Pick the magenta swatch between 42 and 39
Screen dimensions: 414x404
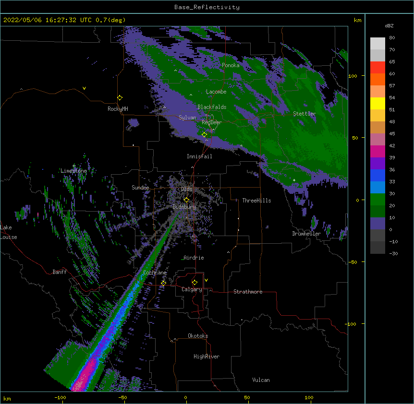click(377, 151)
